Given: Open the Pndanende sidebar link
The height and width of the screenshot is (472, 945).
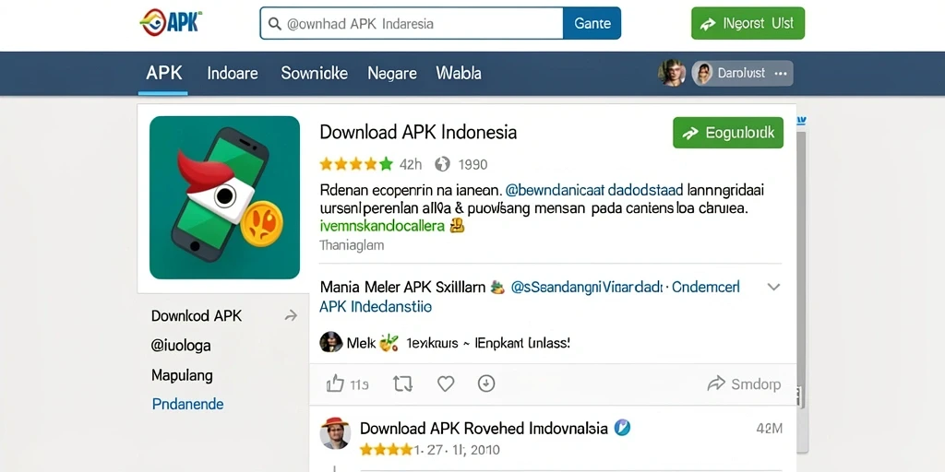Looking at the screenshot, I should [x=187, y=404].
